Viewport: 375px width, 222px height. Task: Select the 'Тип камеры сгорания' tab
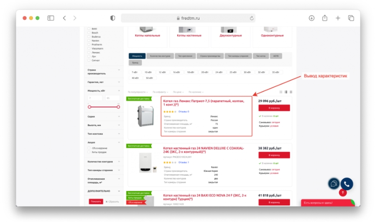coord(238,56)
